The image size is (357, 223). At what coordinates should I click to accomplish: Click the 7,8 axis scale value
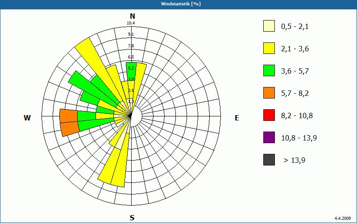(x=131, y=46)
